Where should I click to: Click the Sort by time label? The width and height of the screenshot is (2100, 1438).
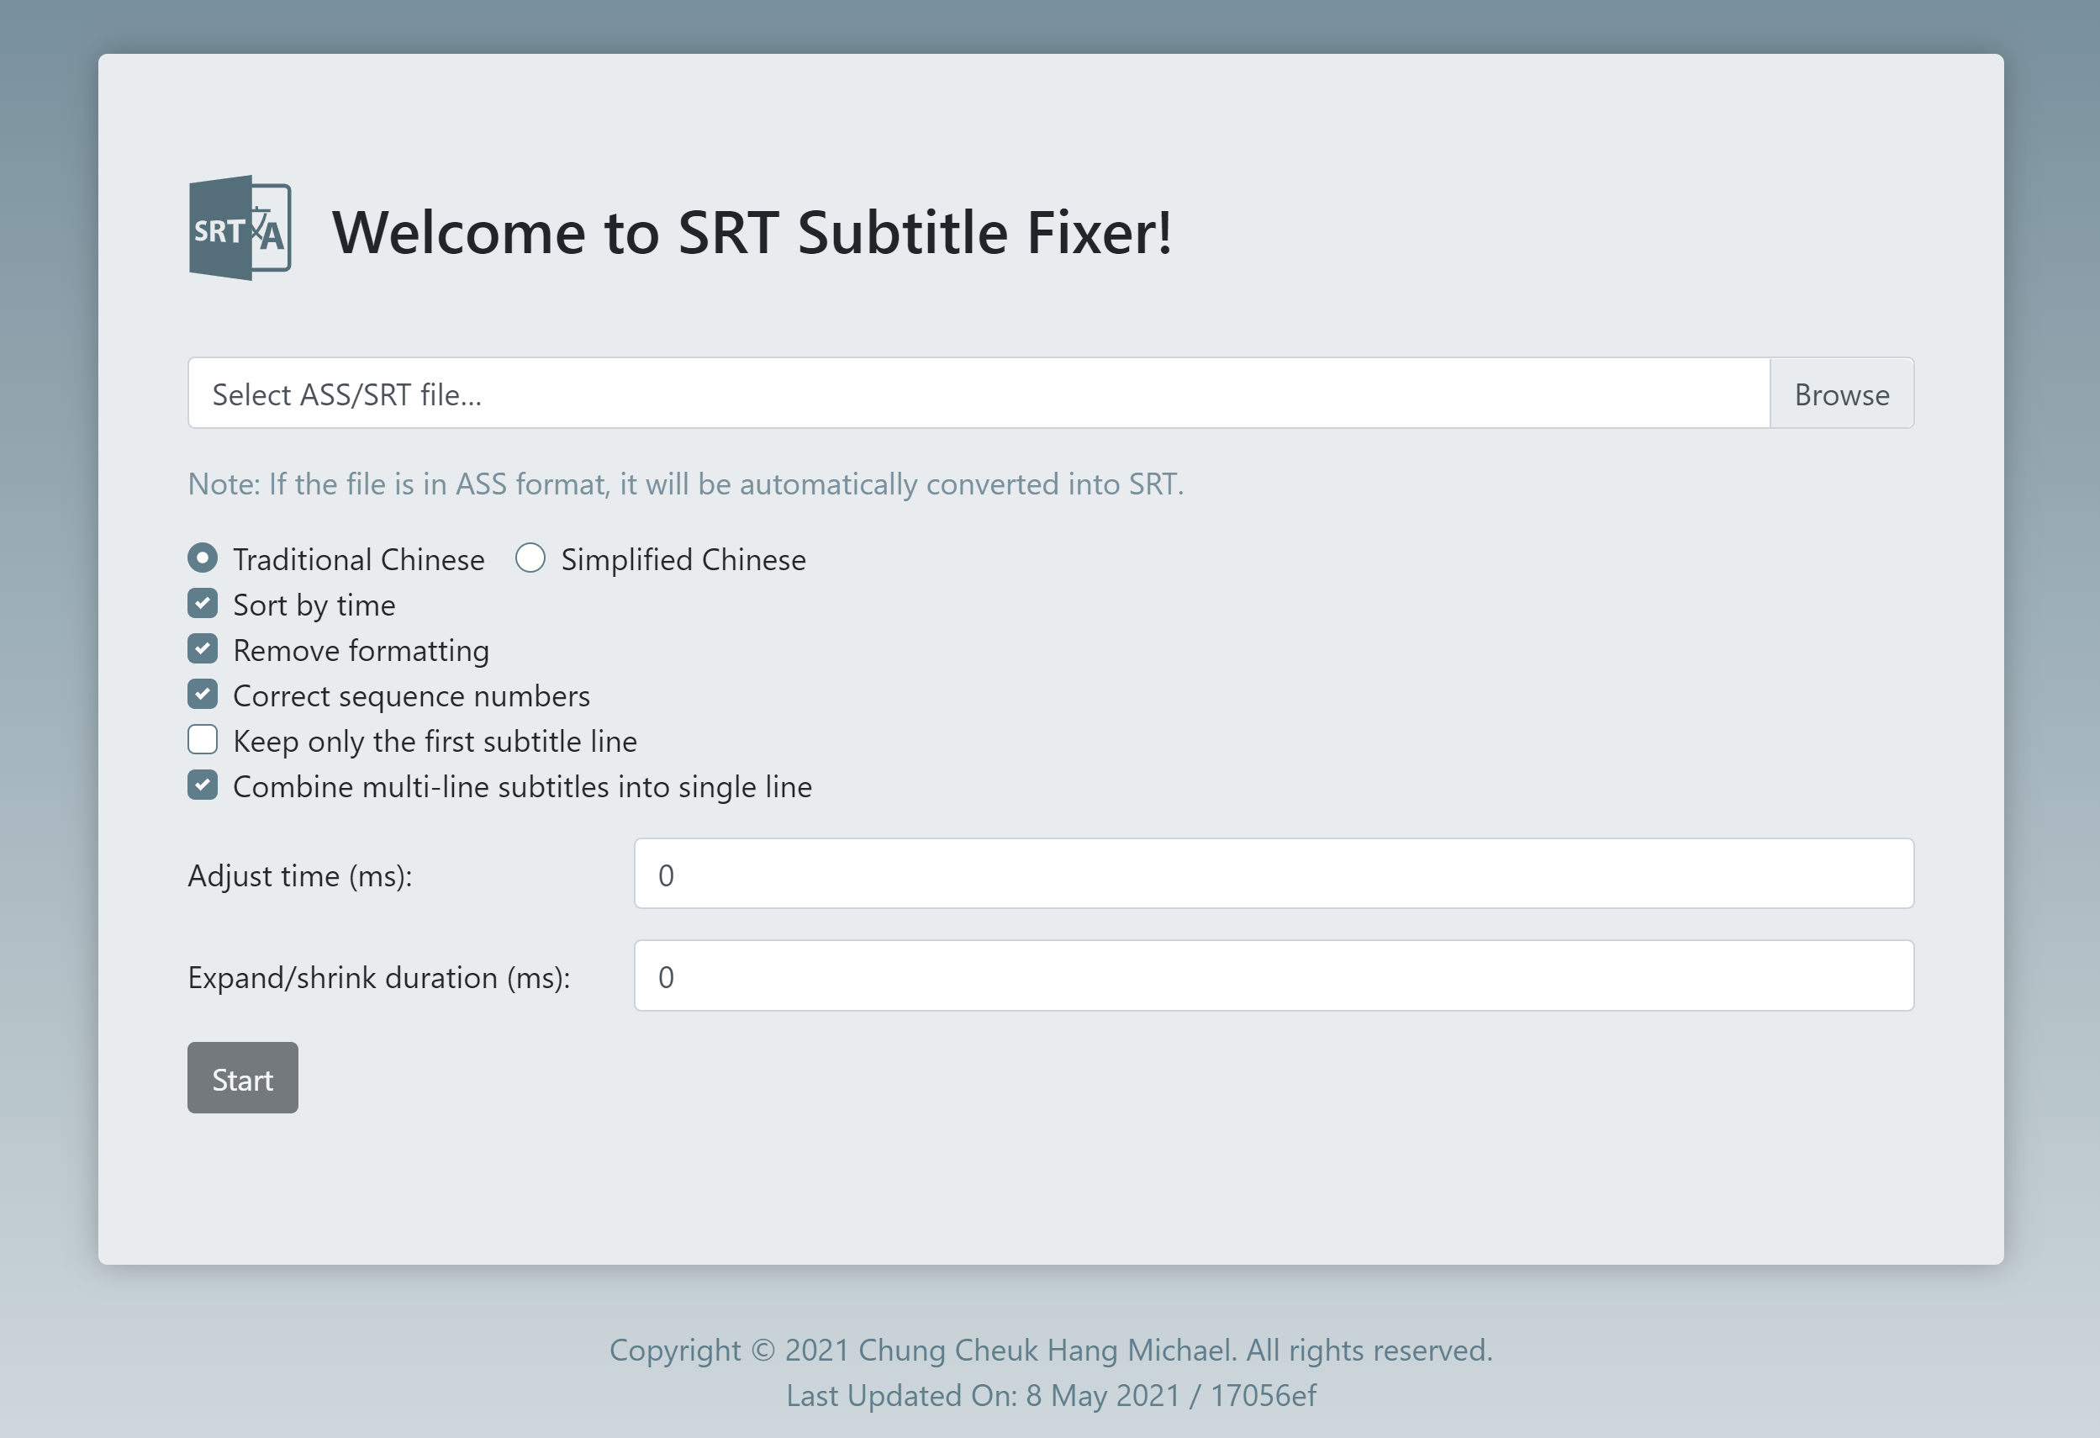[314, 605]
